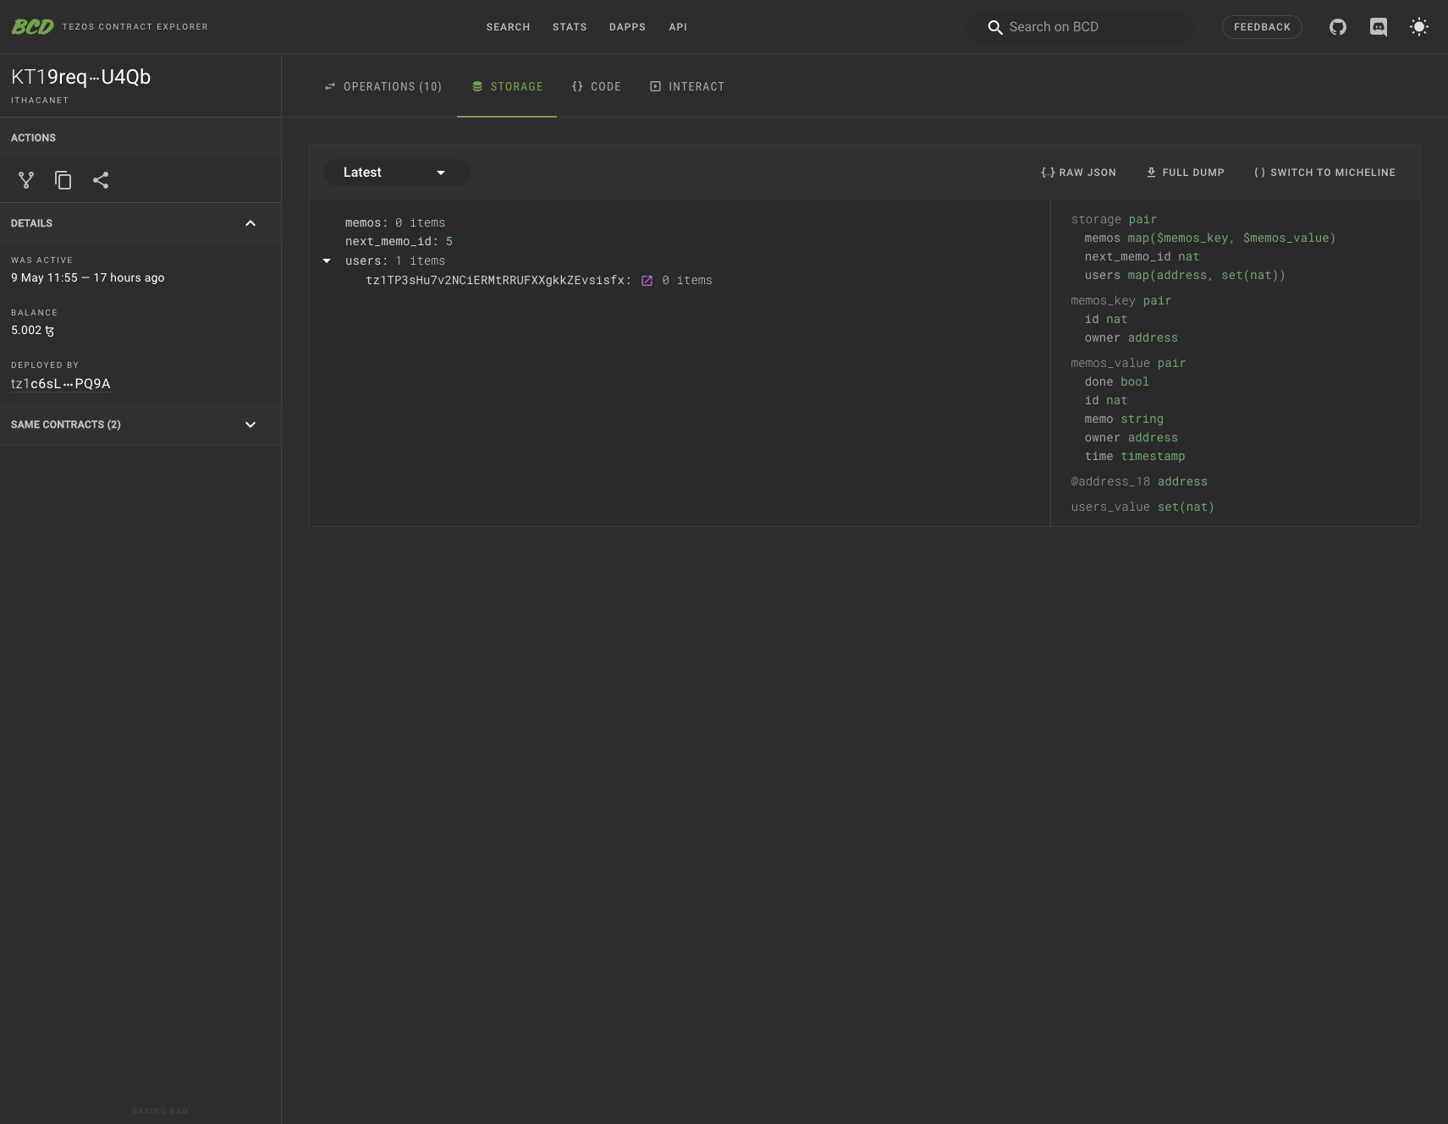Expand the Same Contracts (2) section

pos(251,425)
